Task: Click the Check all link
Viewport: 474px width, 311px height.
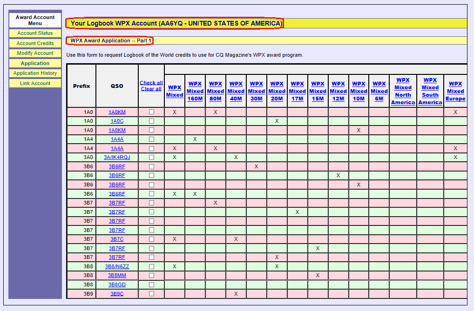Action: point(151,83)
